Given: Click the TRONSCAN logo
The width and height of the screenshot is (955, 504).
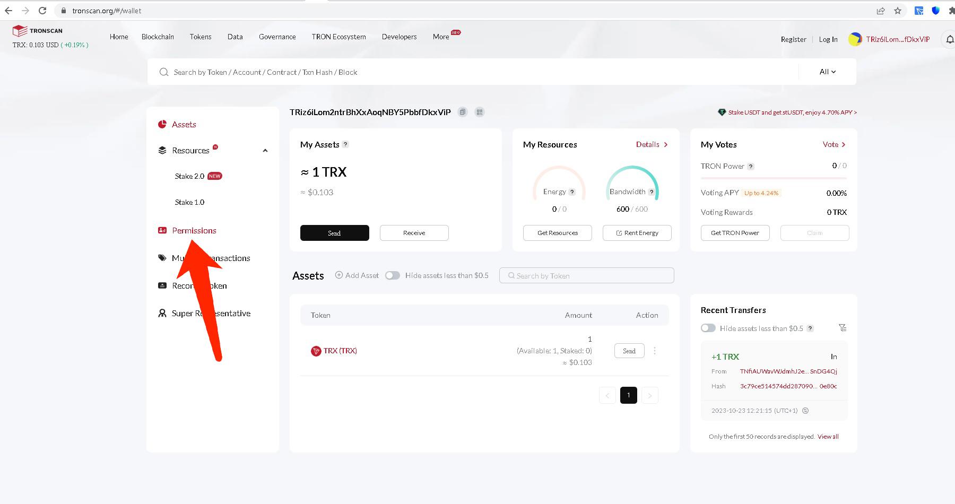Looking at the screenshot, I should click(x=38, y=31).
